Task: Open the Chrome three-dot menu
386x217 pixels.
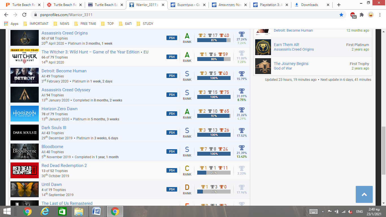Action: point(380,15)
